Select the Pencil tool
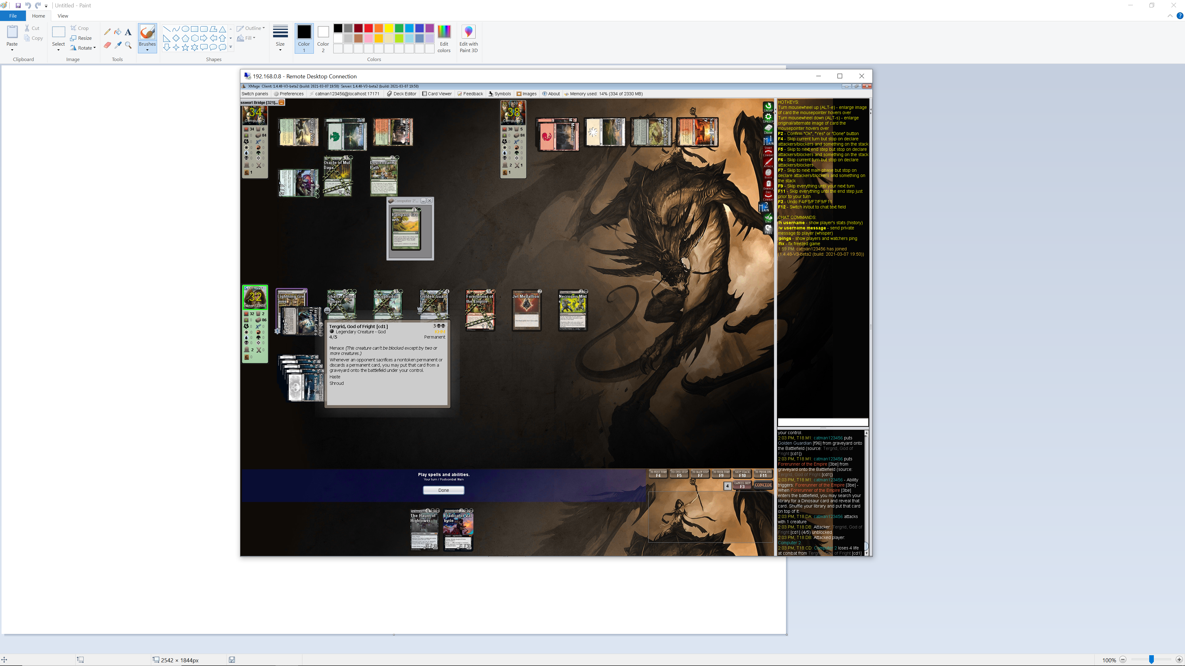This screenshot has height=666, width=1185. pos(107,32)
